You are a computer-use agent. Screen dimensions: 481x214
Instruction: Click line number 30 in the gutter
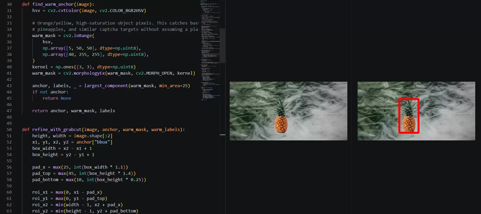pyautogui.click(x=9, y=4)
